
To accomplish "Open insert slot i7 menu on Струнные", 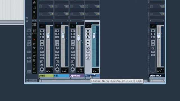I will coord(82,6).
